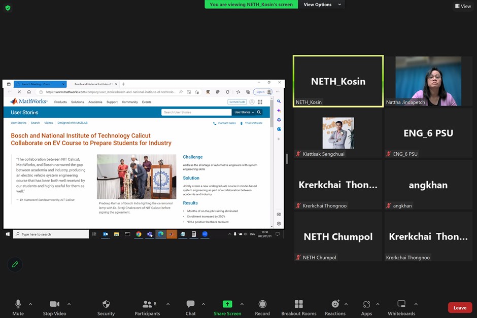Expand share options arrow next to Share Screen
The height and width of the screenshot is (318, 477).
click(242, 304)
